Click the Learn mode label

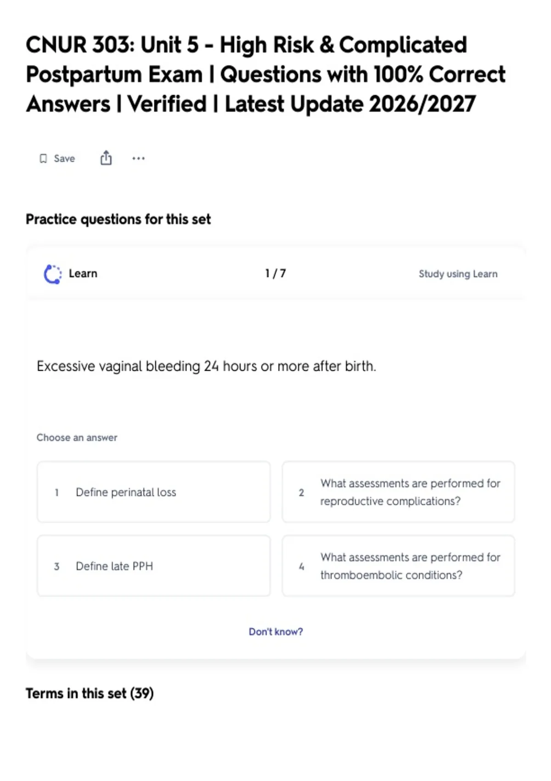[x=83, y=273]
